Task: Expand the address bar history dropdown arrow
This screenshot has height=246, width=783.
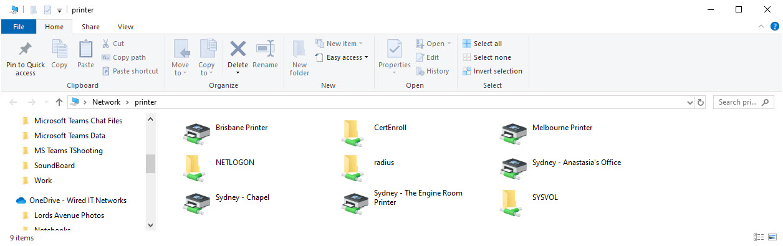Action: (689, 102)
